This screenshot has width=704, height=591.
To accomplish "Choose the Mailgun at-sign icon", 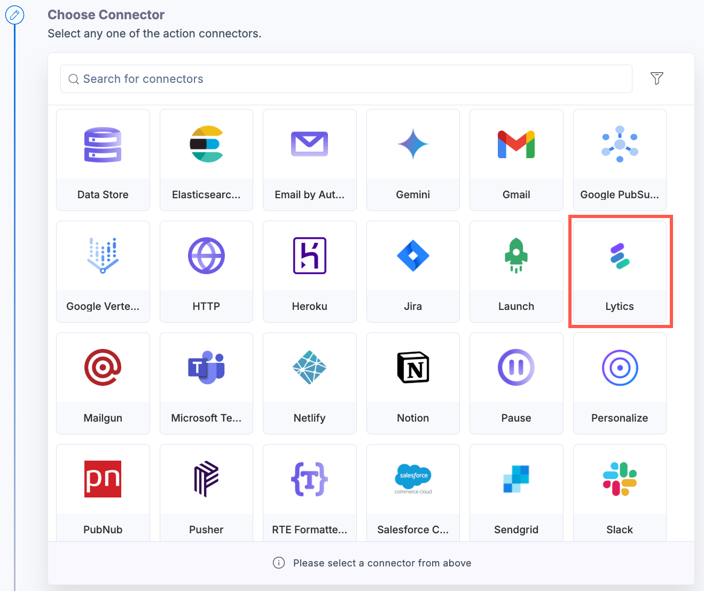I will click(x=103, y=368).
